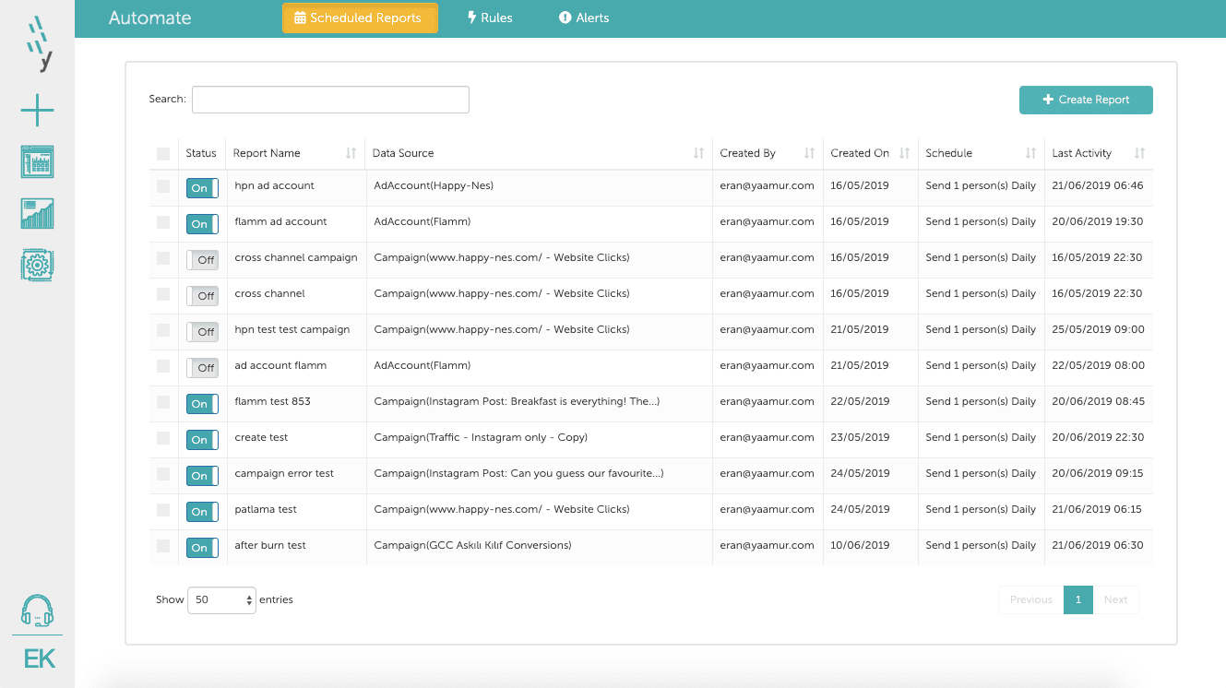Switch to the Rules tab
The height and width of the screenshot is (688, 1226).
click(x=489, y=18)
